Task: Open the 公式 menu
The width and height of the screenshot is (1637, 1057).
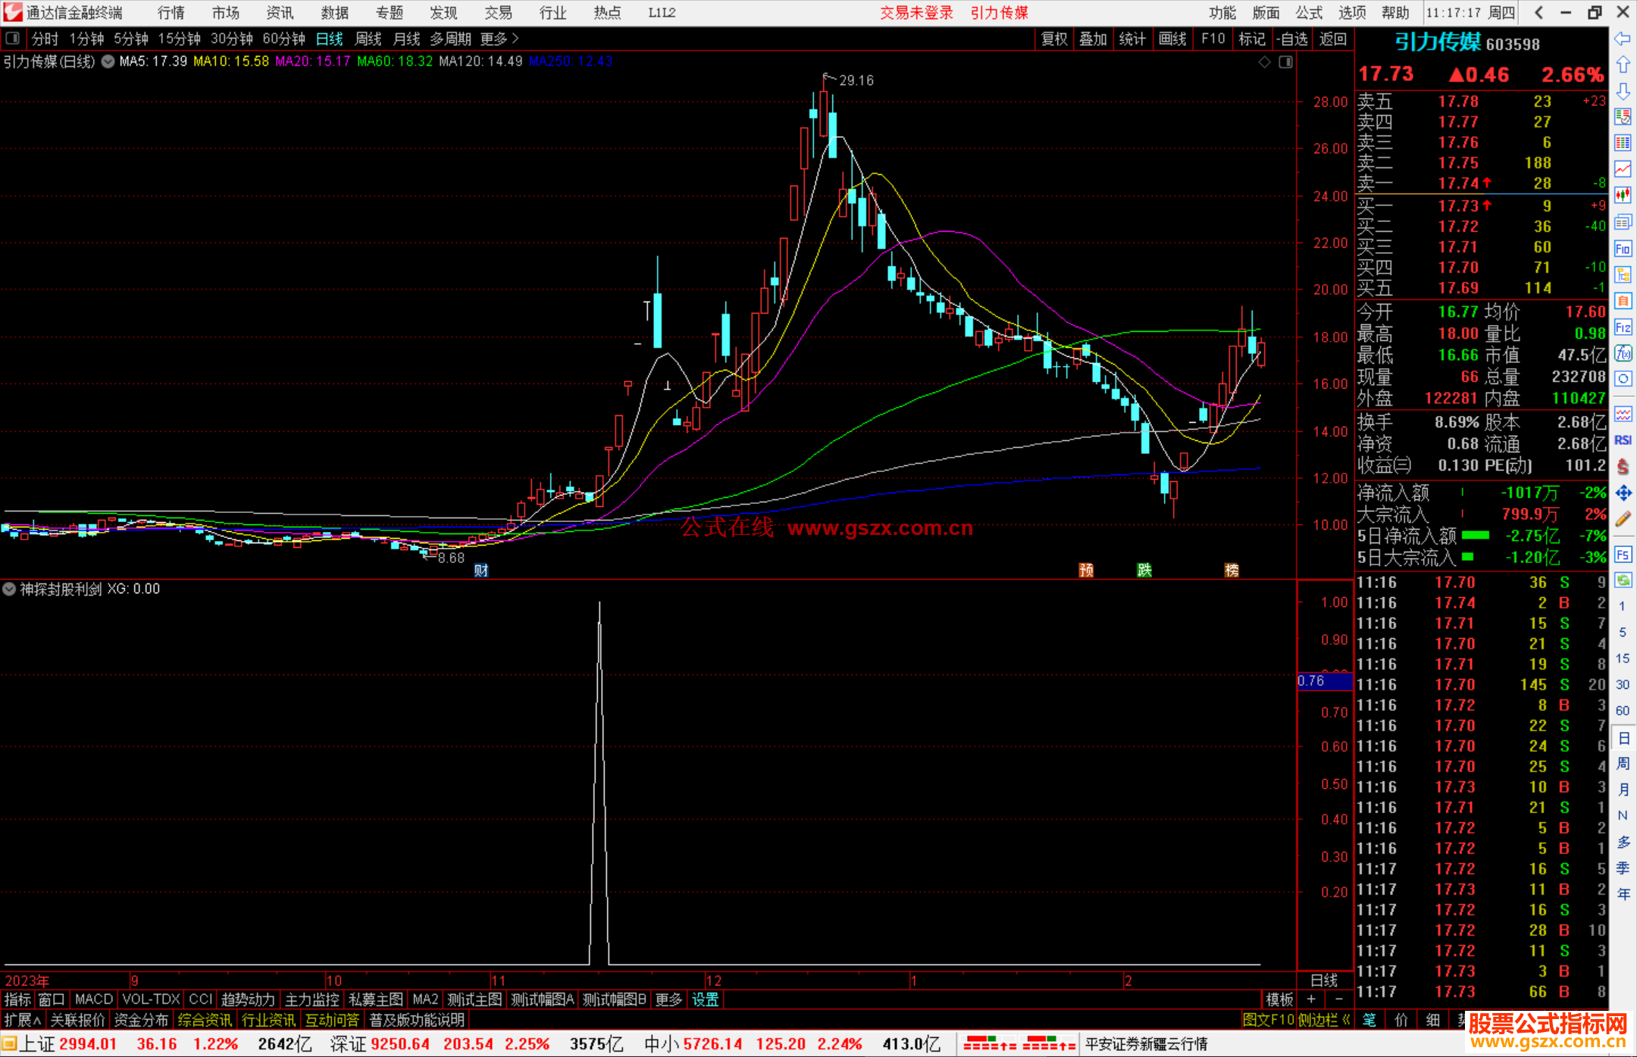Action: [x=1308, y=12]
